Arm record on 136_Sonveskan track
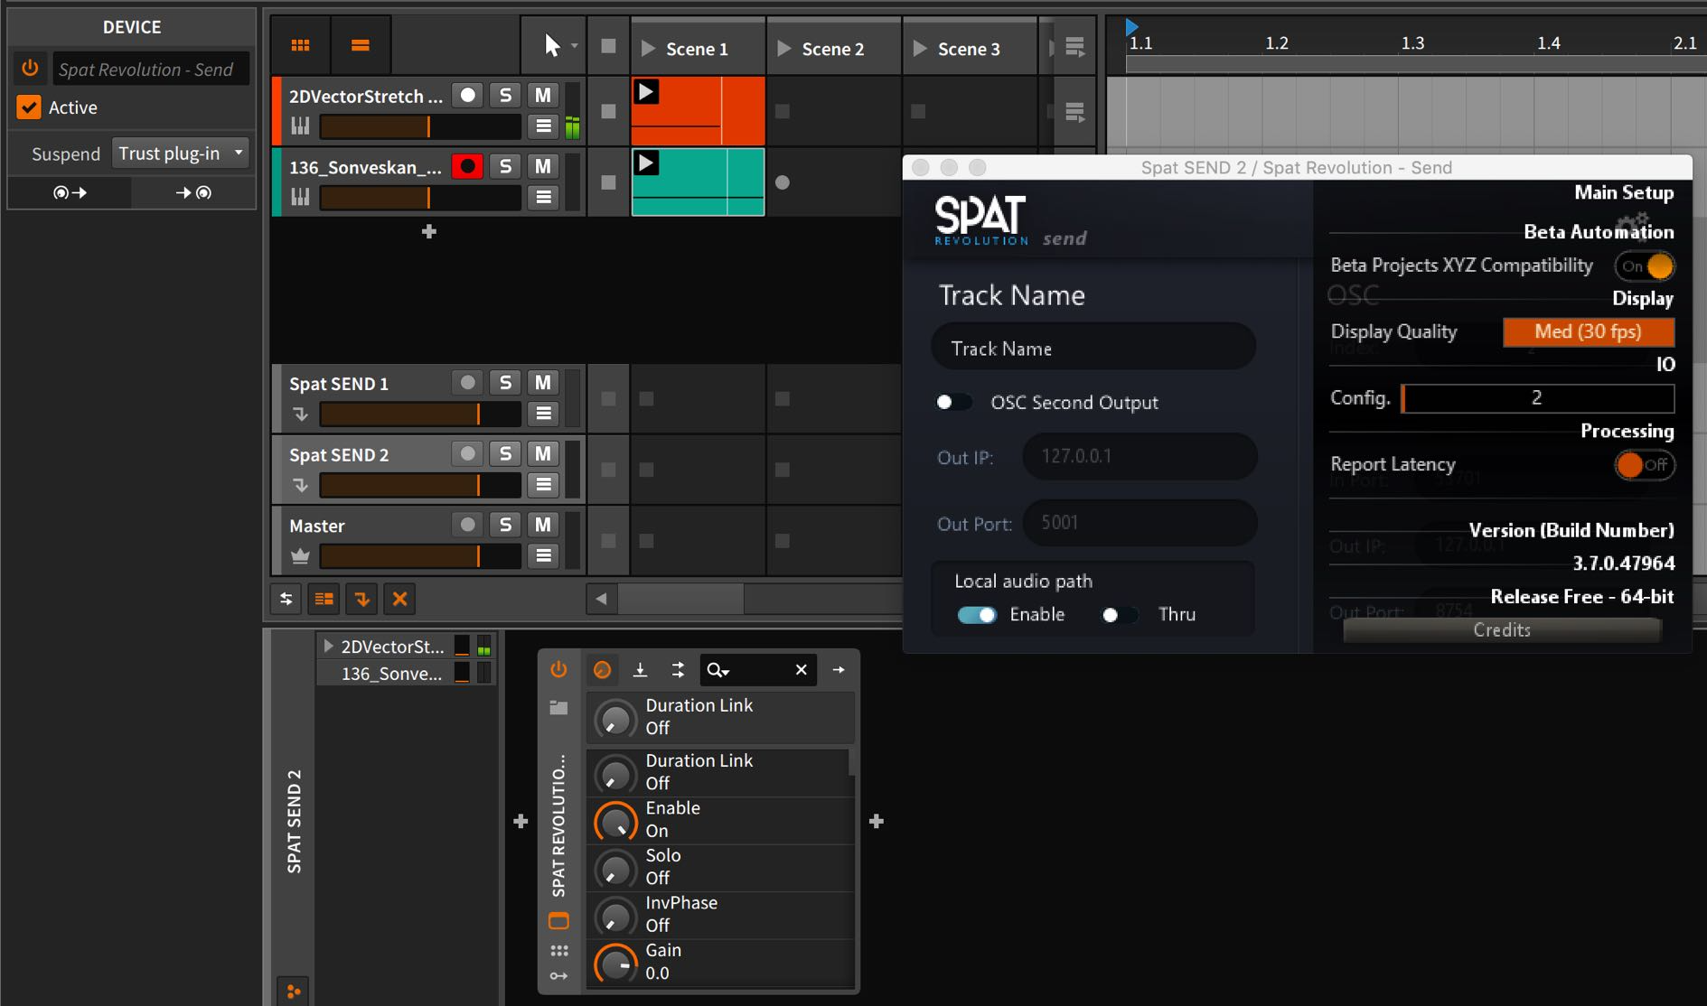 (467, 167)
